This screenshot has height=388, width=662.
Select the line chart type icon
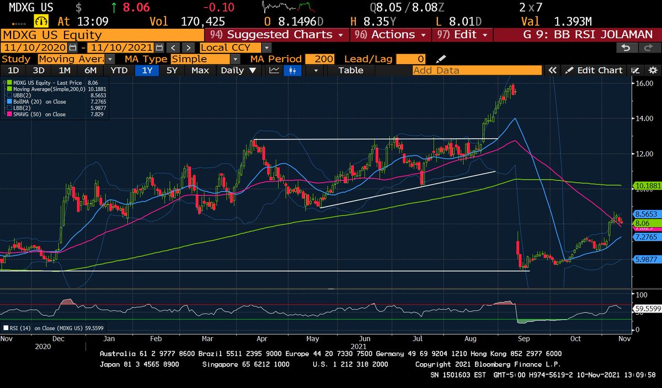tap(274, 70)
